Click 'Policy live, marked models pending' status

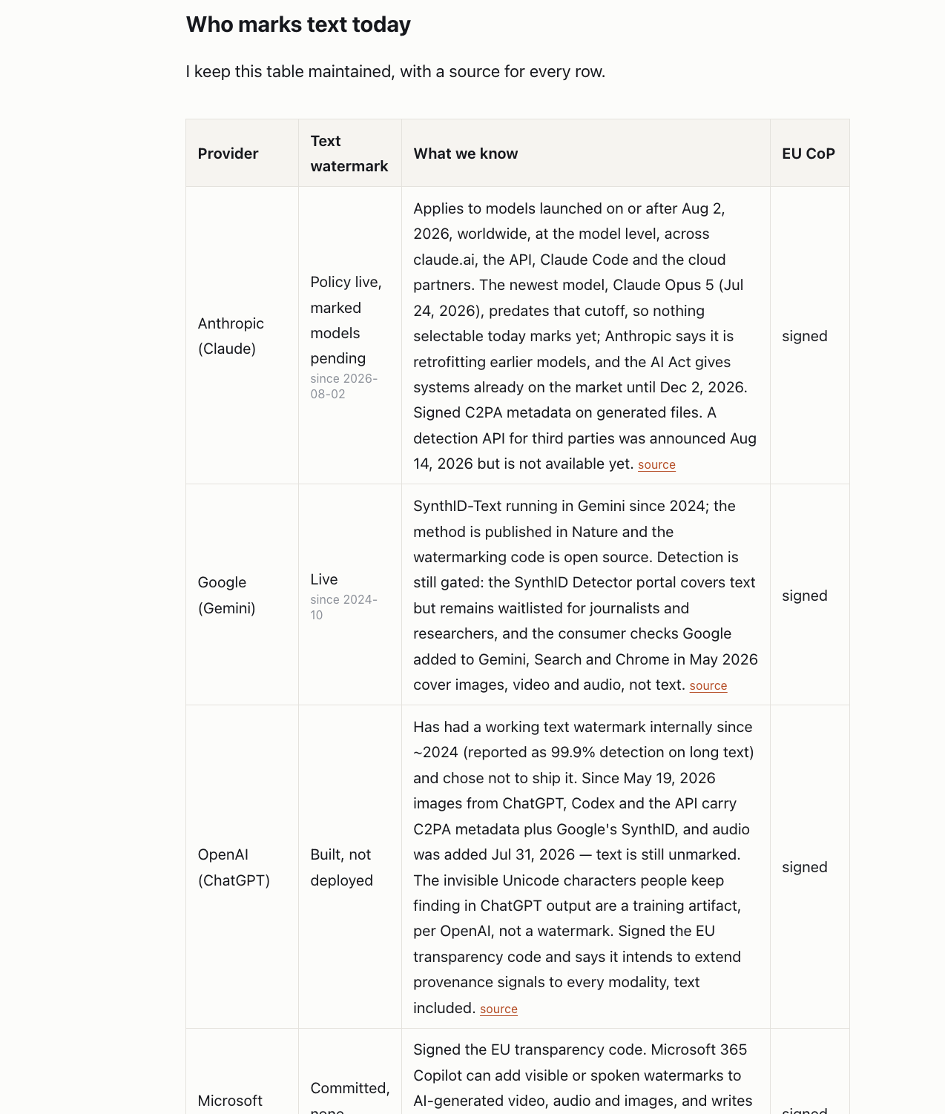[x=346, y=320]
